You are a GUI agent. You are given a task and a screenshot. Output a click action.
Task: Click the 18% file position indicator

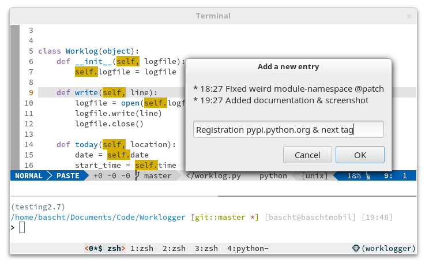click(x=353, y=175)
